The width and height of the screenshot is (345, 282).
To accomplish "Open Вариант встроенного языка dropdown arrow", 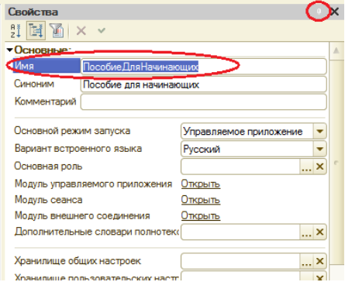I will click(x=319, y=149).
